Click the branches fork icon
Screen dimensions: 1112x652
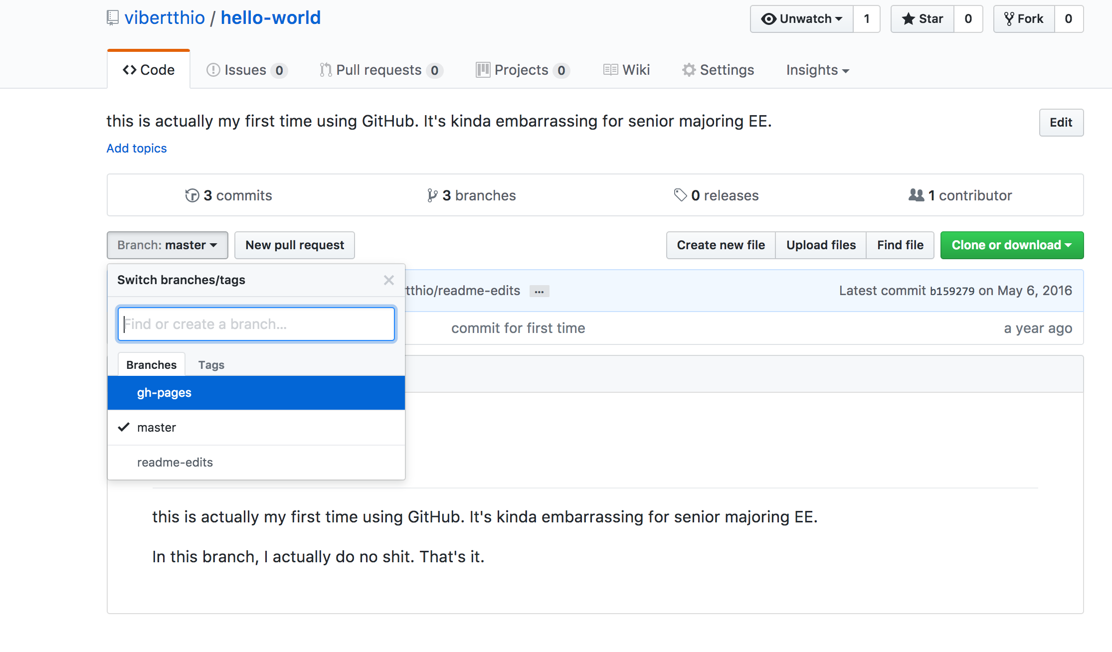432,195
